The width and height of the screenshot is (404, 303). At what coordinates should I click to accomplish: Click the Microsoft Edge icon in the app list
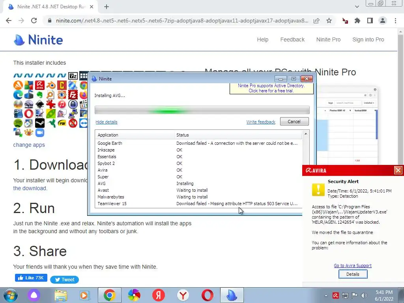click(x=18, y=95)
